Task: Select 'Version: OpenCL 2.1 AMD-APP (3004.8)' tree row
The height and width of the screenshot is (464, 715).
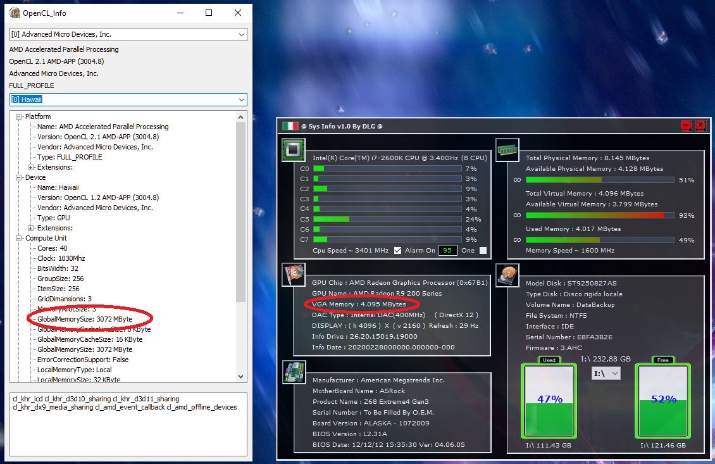Action: (x=98, y=137)
